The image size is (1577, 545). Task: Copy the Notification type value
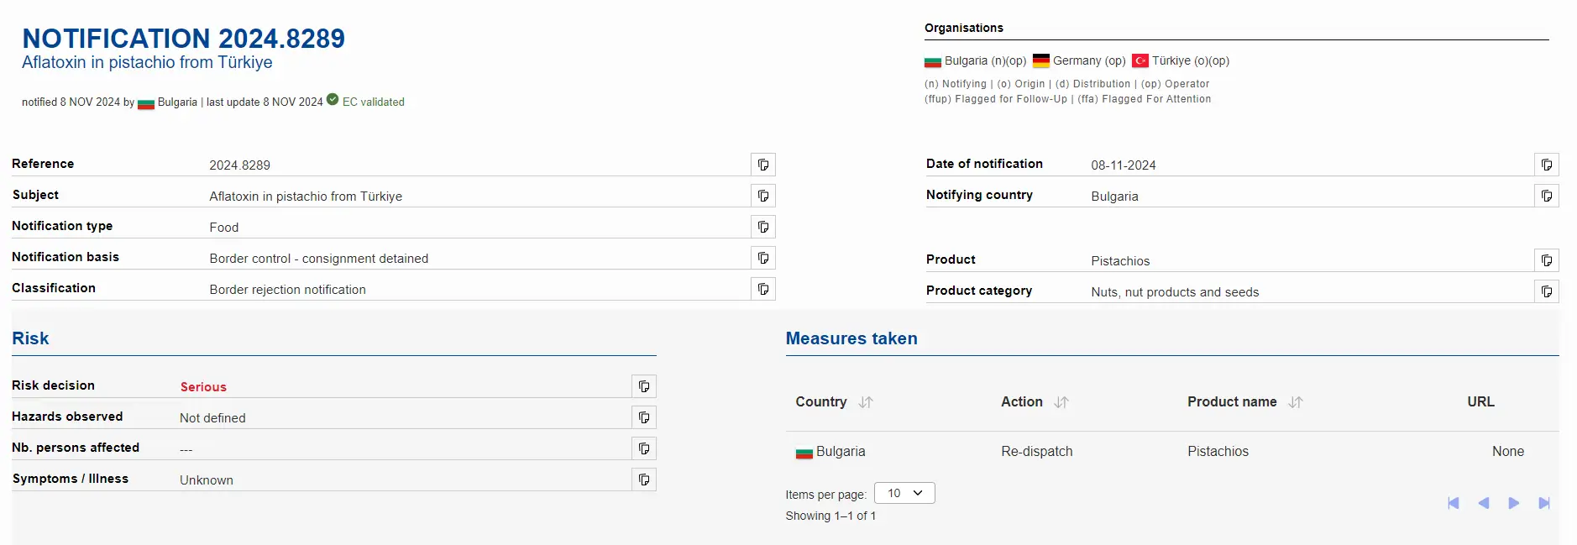pyautogui.click(x=762, y=227)
